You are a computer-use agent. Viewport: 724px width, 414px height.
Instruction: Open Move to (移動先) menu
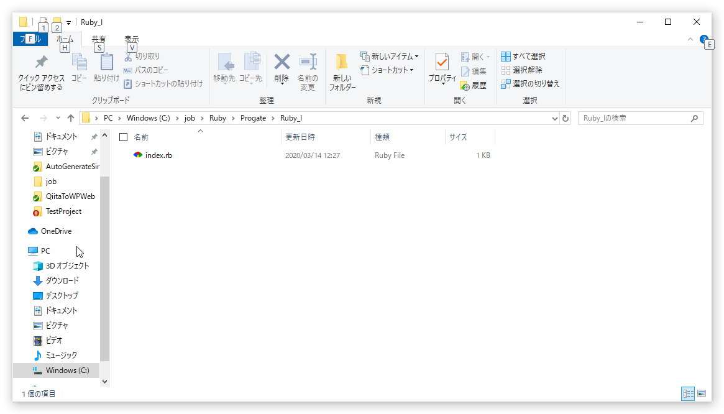click(x=224, y=68)
